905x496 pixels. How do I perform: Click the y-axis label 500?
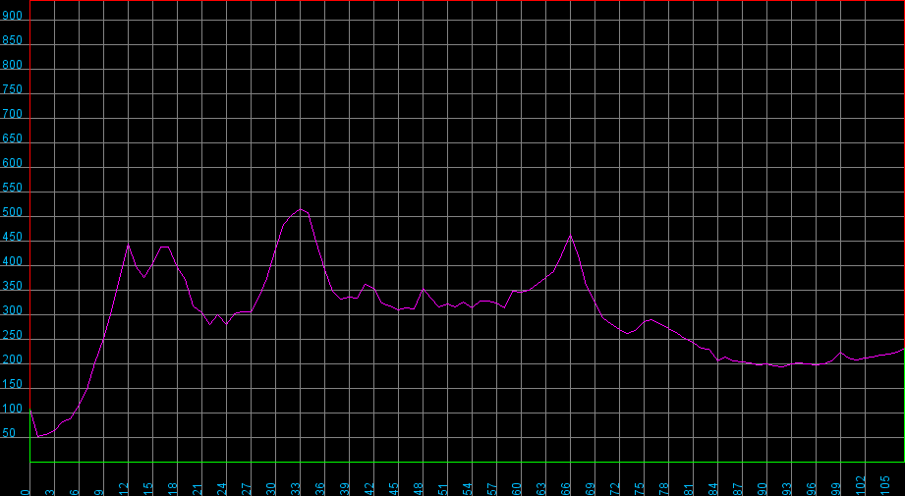pyautogui.click(x=12, y=212)
